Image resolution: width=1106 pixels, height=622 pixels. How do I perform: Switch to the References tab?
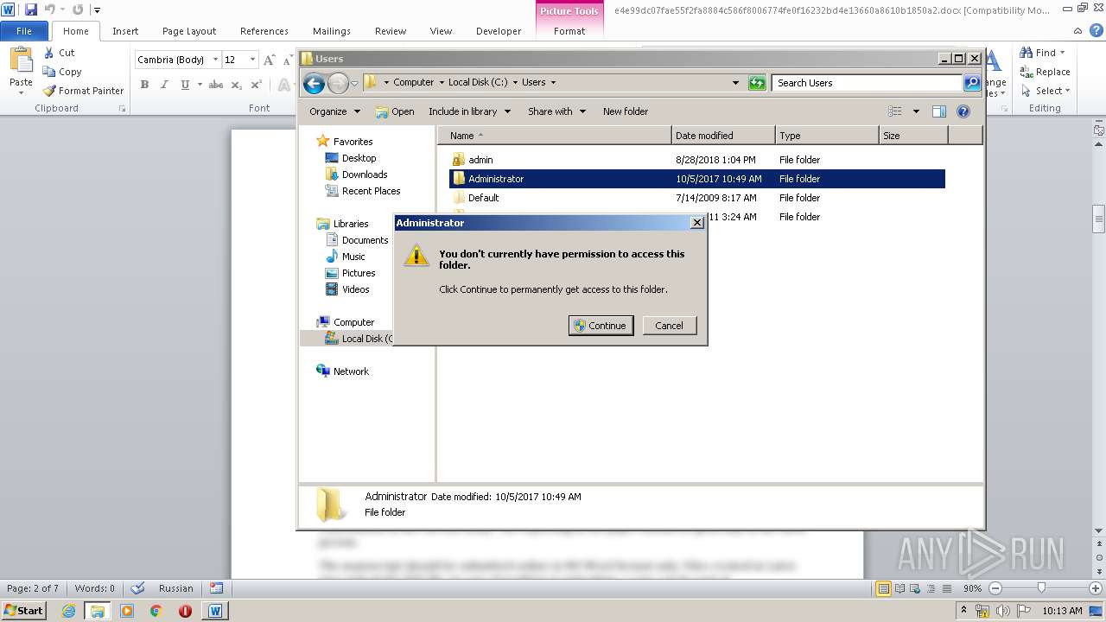(x=264, y=31)
